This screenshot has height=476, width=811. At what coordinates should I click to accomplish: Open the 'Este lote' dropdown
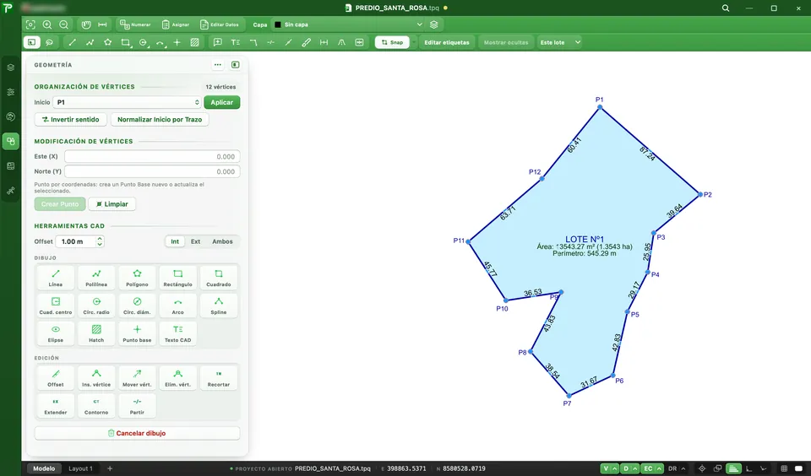(x=559, y=42)
